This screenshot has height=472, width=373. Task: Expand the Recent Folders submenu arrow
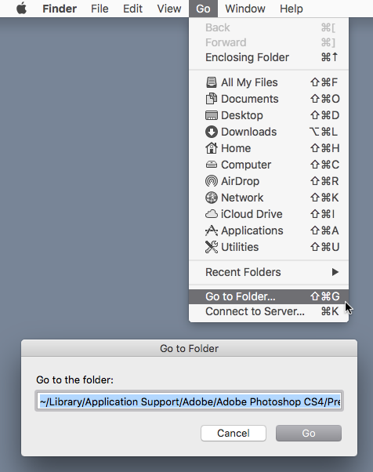coord(335,272)
